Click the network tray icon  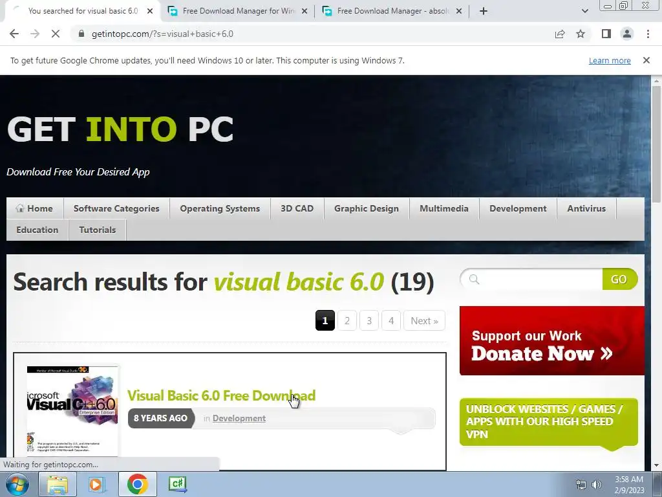581,485
